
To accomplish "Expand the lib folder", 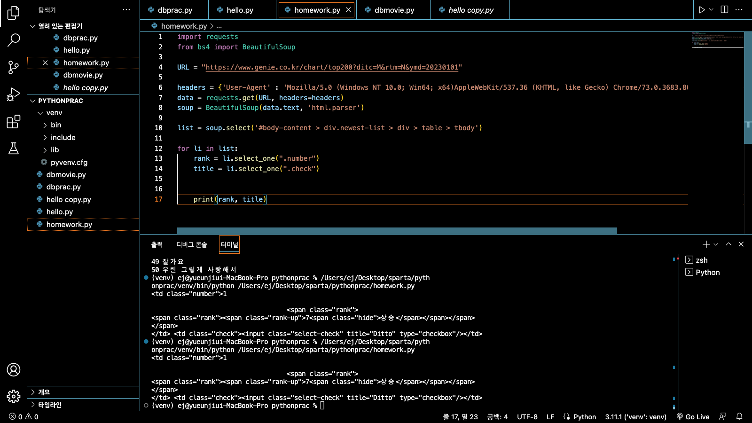I will click(83, 150).
